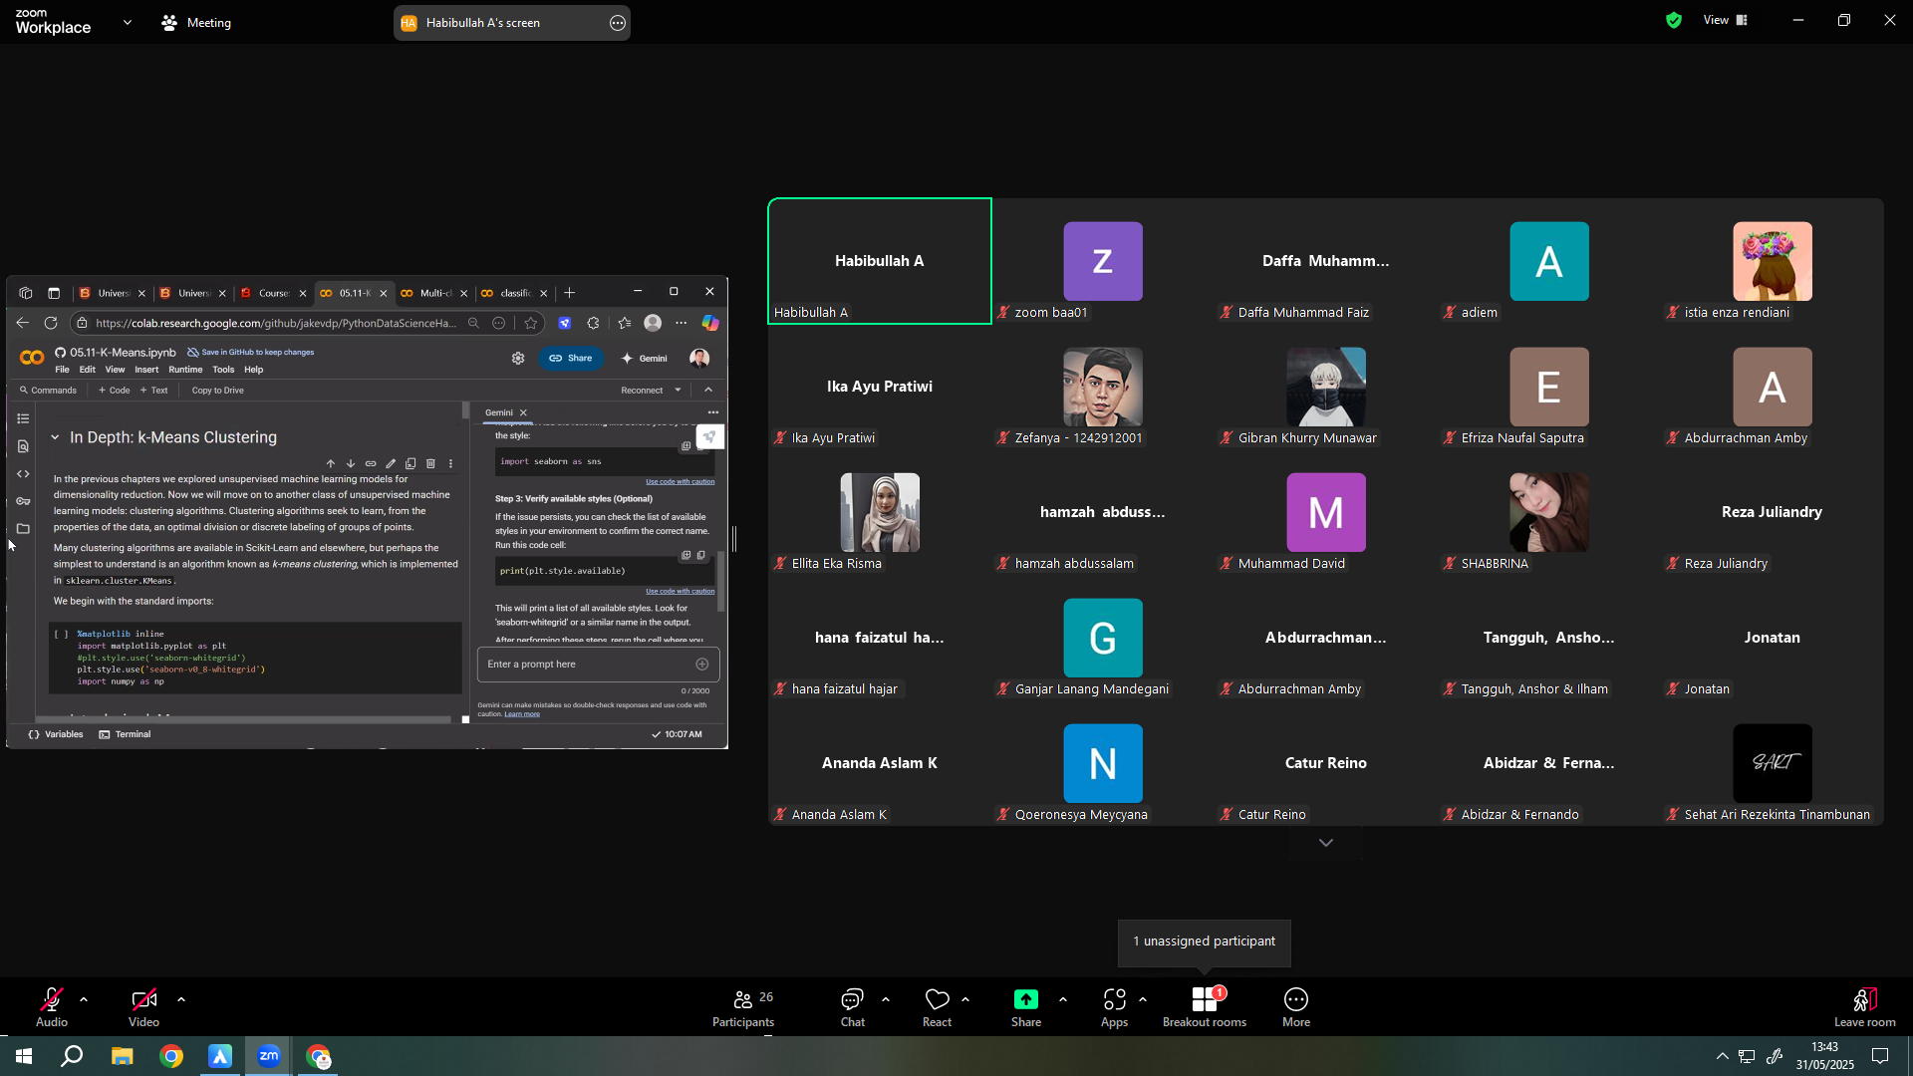Open Colab secrets key icon
This screenshot has height=1076, width=1913.
pos(23,501)
